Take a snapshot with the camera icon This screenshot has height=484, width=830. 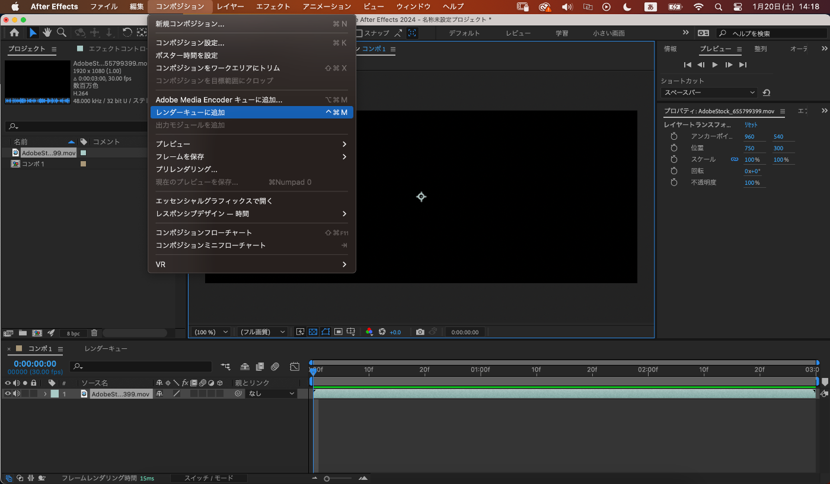click(x=420, y=332)
